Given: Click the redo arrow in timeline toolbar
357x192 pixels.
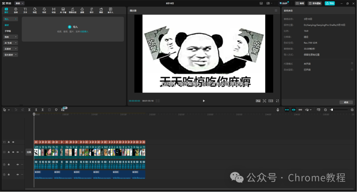Looking at the screenshot, I should click(x=22, y=110).
